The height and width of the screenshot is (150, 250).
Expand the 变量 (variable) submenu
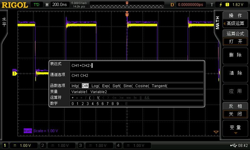pos(235,128)
